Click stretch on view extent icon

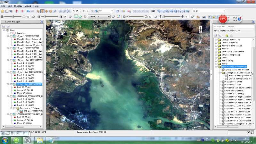[x=76, y=17]
